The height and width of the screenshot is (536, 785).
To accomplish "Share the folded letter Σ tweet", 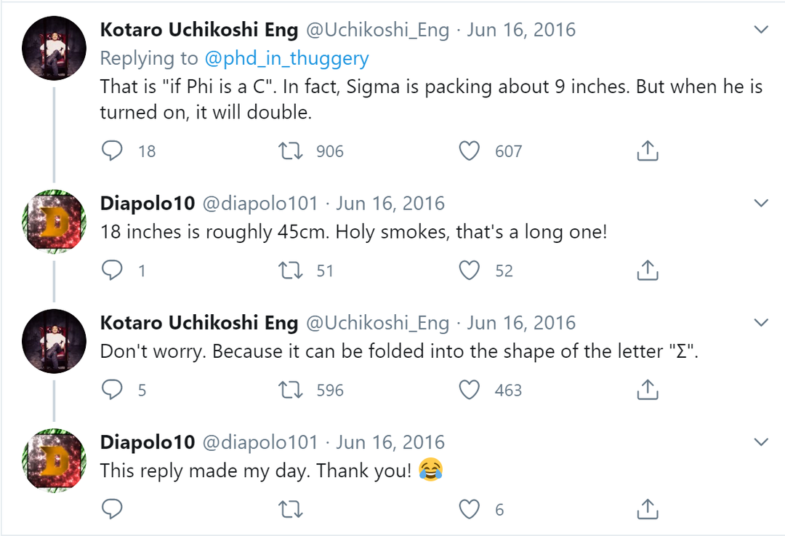I will pos(647,390).
